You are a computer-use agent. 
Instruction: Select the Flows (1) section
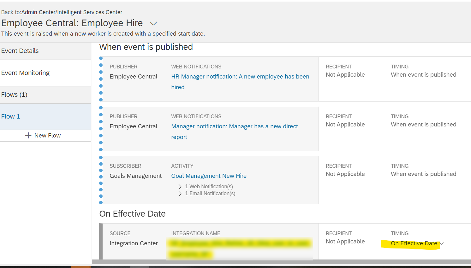(46, 95)
